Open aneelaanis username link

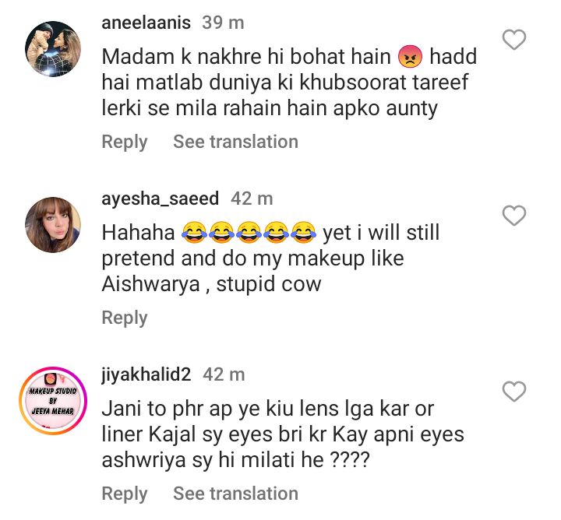click(146, 23)
